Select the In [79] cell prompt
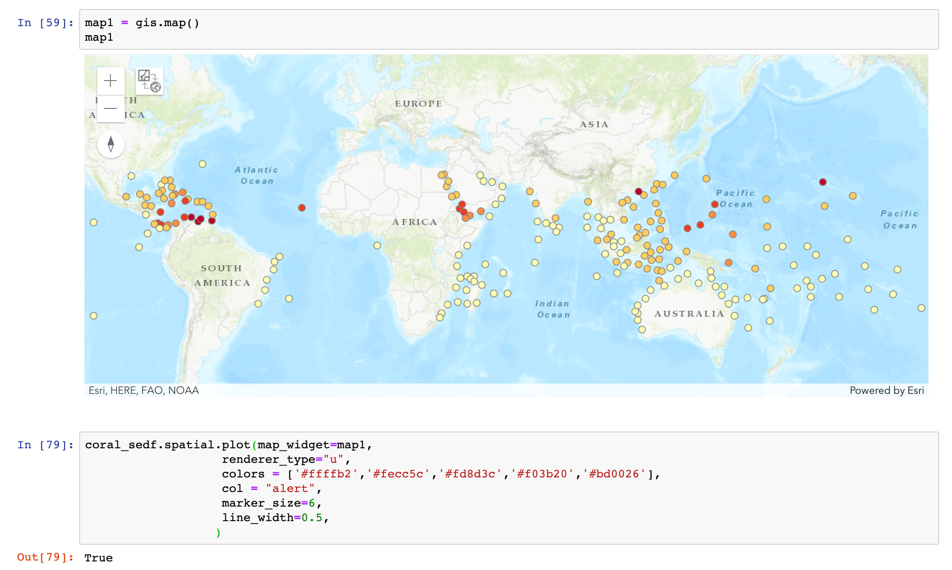Viewport: 952px width, 570px height. coord(45,445)
